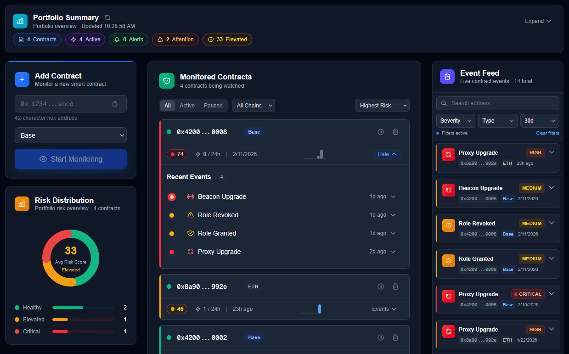Click the Event Feed search address field

(497, 103)
